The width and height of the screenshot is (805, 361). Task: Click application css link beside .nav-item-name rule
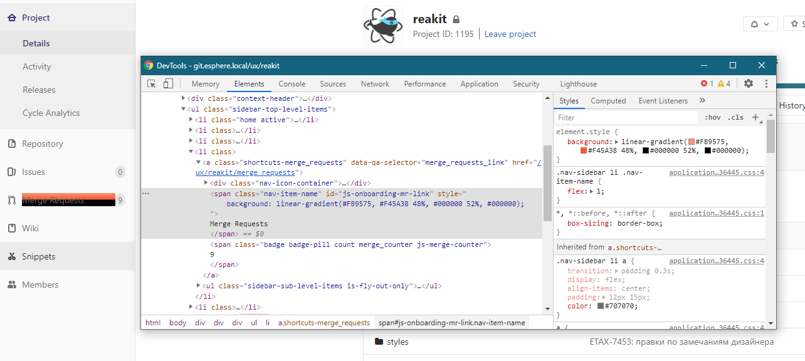pyautogui.click(x=717, y=172)
